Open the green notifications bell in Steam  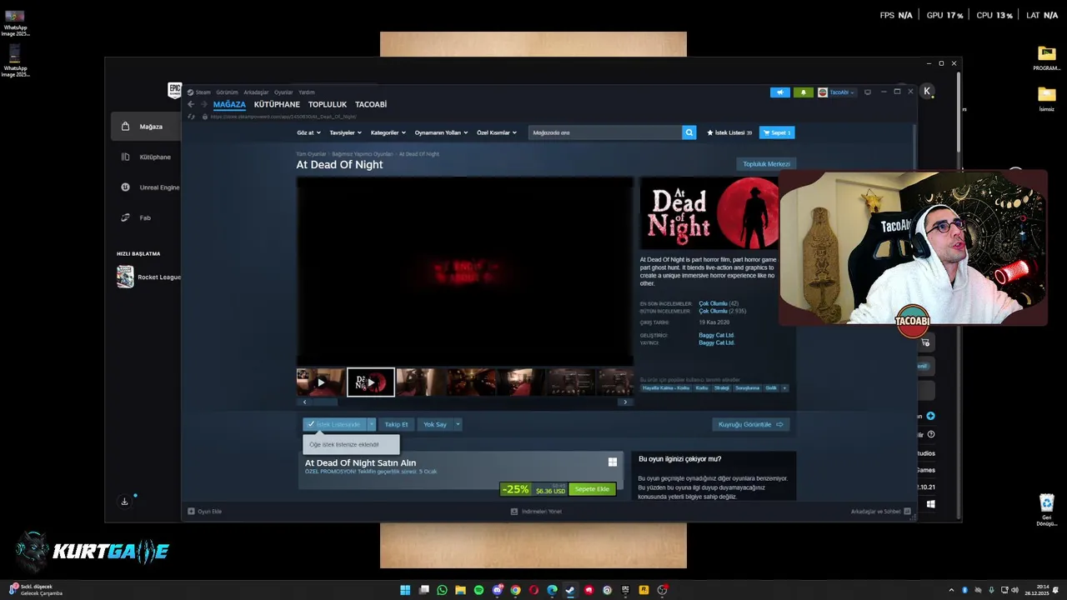[x=804, y=92]
